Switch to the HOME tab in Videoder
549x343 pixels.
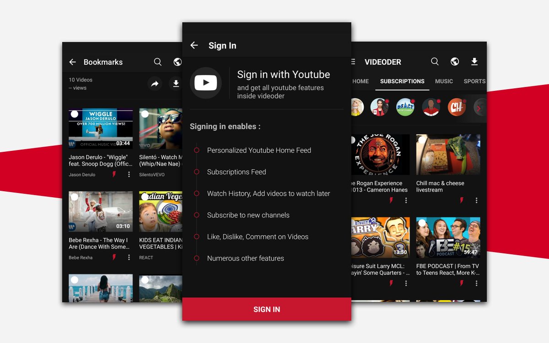[360, 81]
